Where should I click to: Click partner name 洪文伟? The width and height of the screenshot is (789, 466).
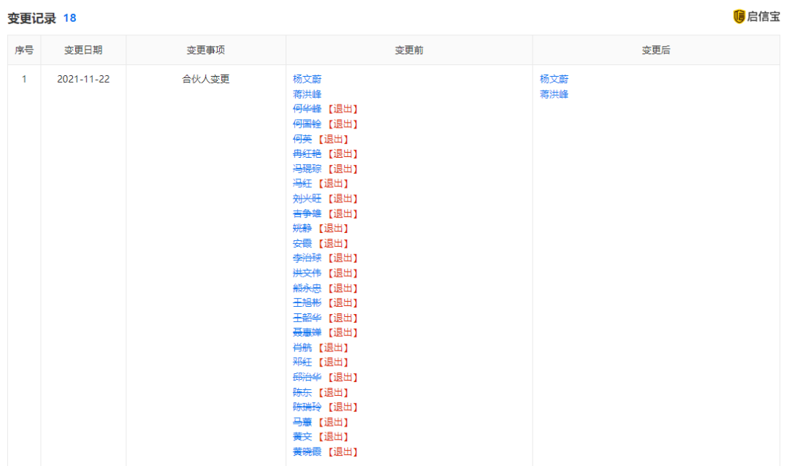307,272
